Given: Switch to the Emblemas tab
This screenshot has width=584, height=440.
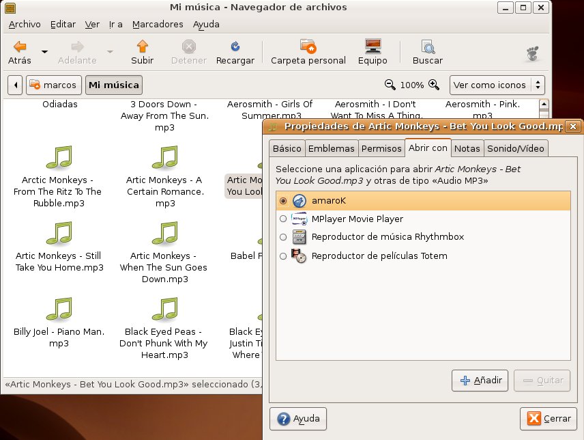Looking at the screenshot, I should click(x=331, y=148).
